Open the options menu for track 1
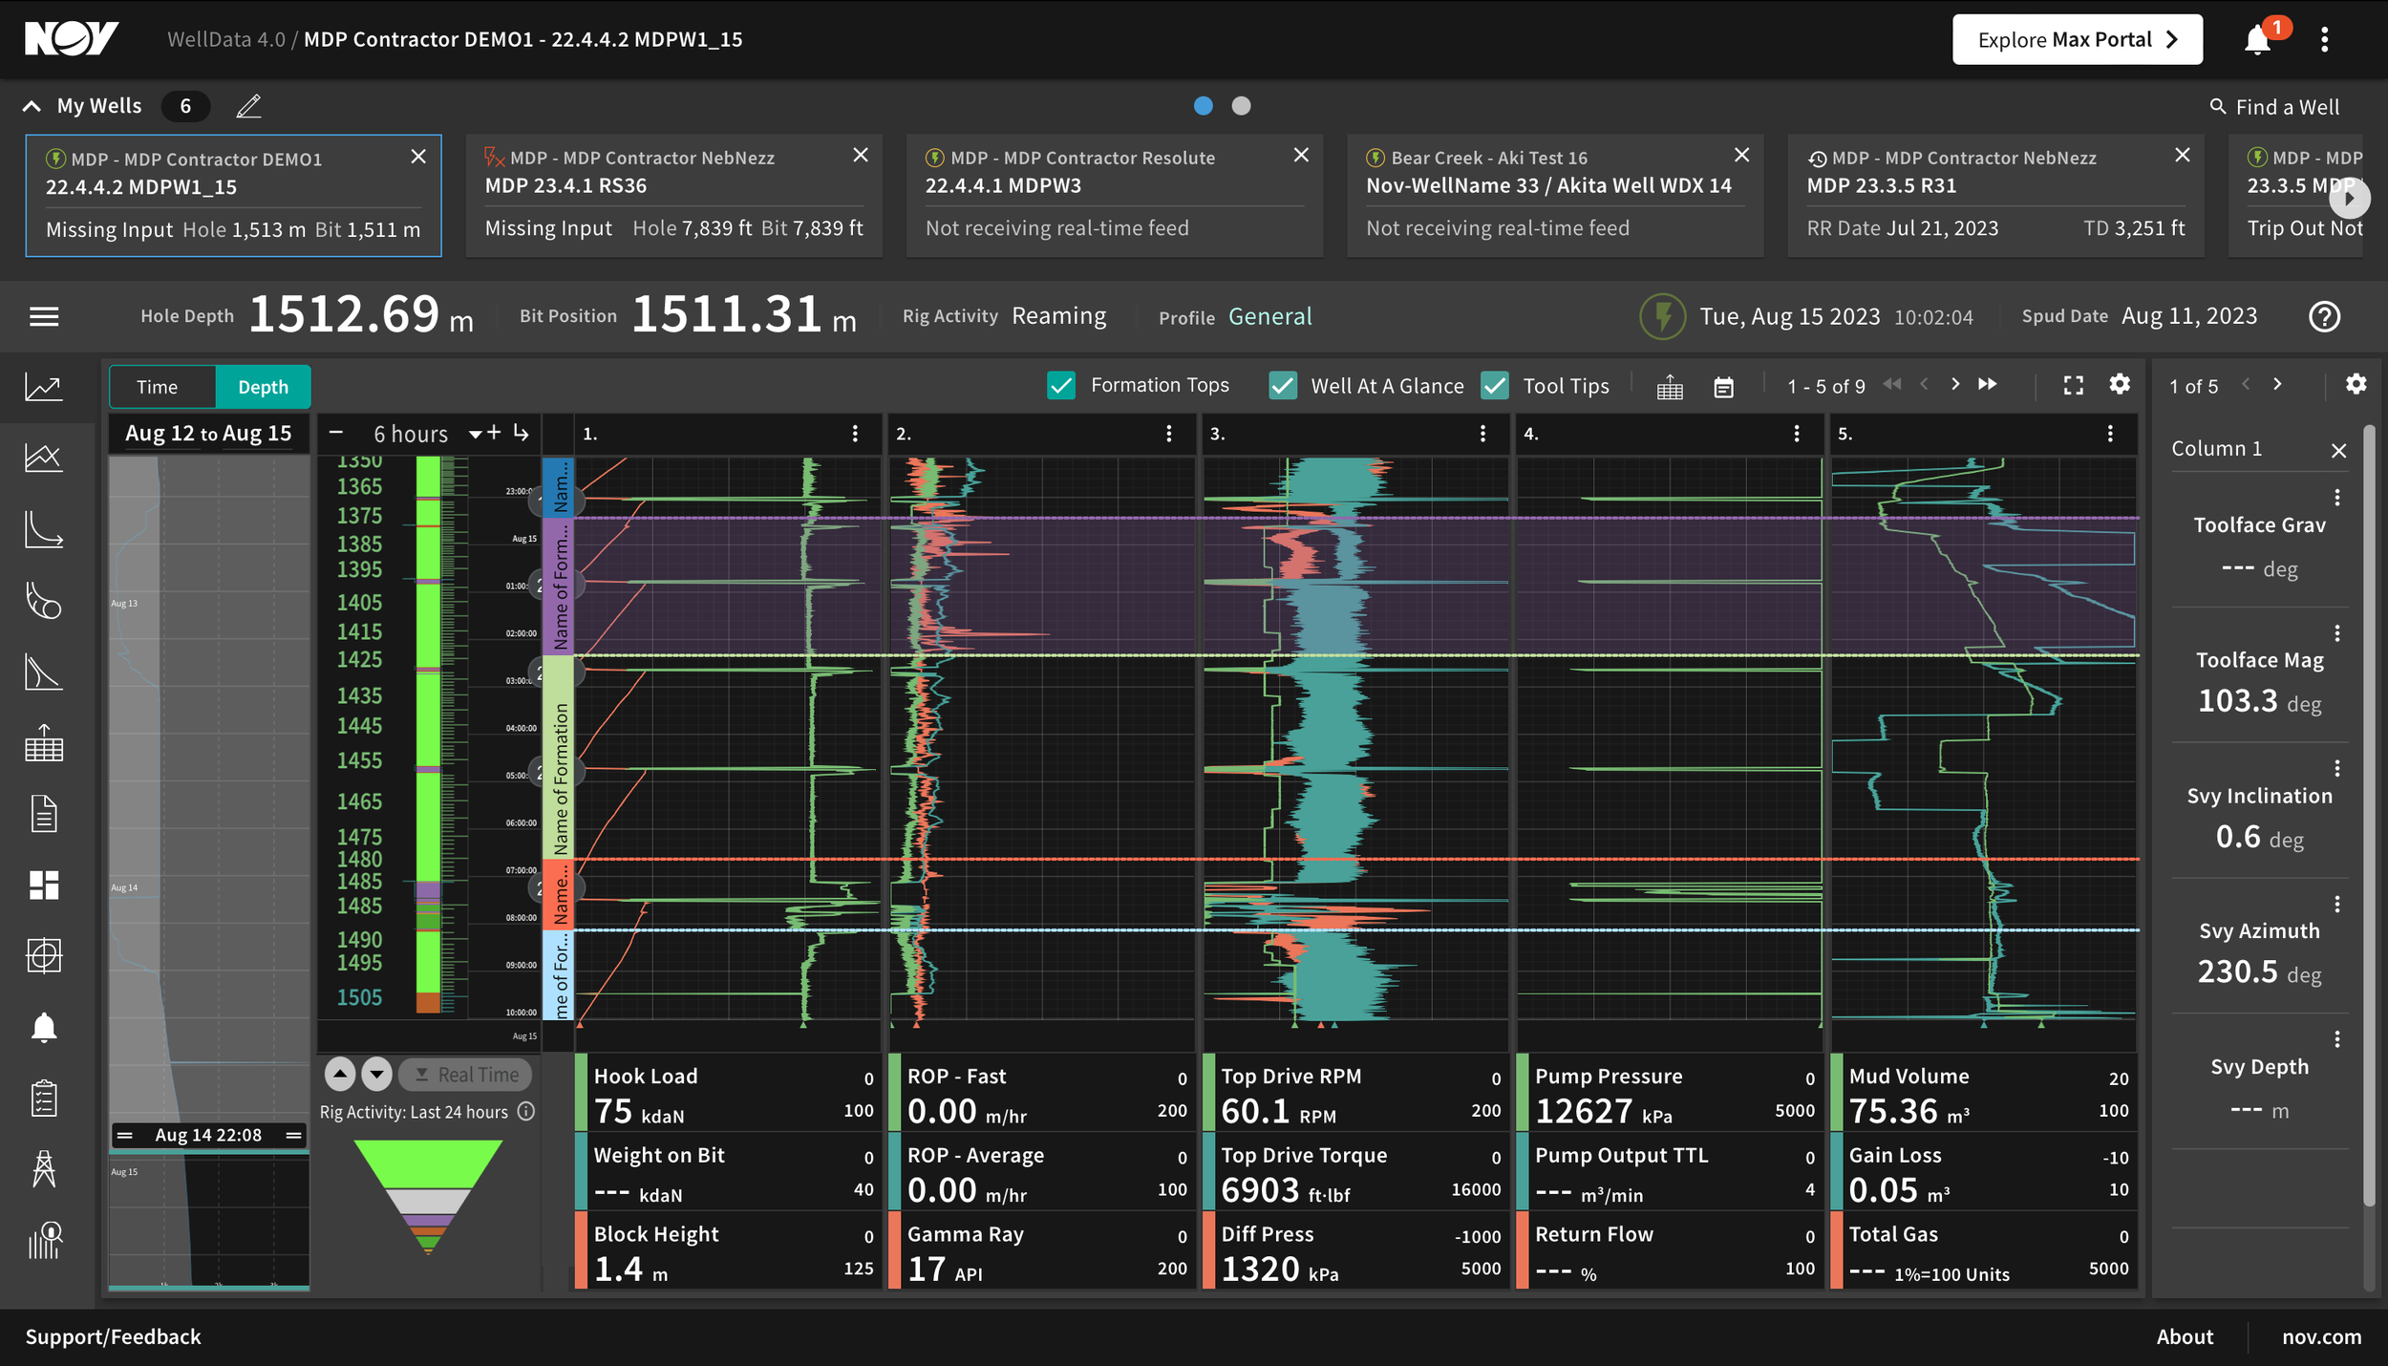 (x=855, y=435)
